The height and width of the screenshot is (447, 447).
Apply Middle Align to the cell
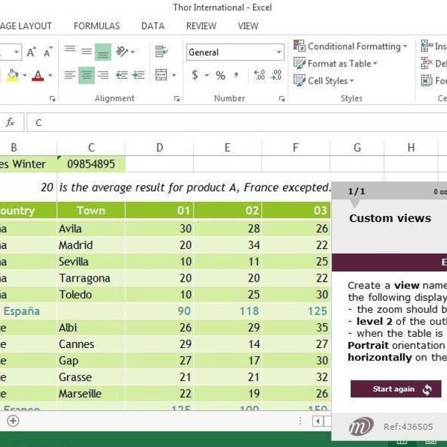coord(86,51)
